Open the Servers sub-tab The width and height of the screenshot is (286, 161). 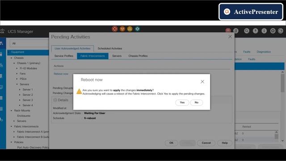117,56
